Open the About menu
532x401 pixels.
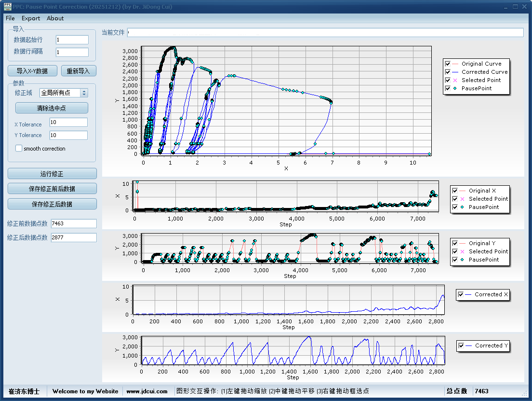pos(55,18)
